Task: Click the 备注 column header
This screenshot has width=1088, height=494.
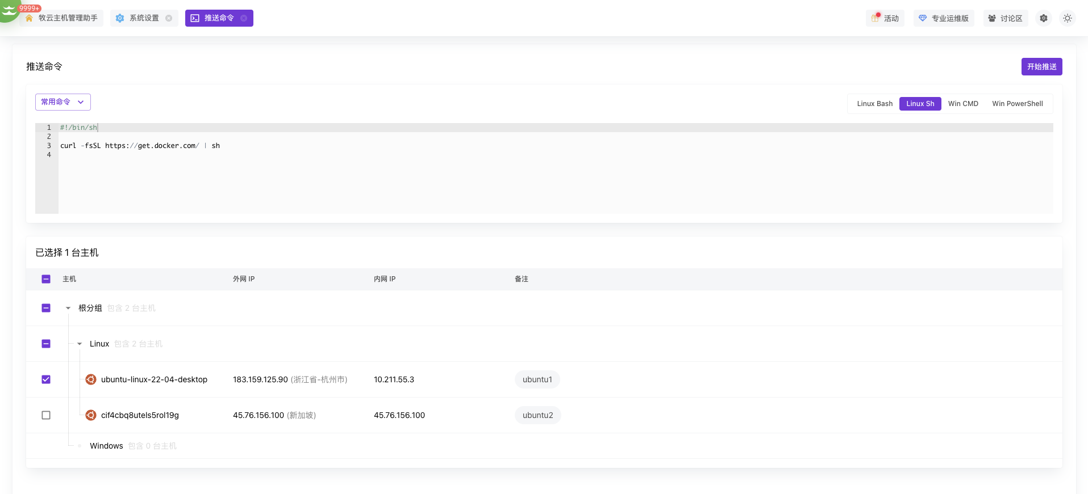Action: point(522,279)
